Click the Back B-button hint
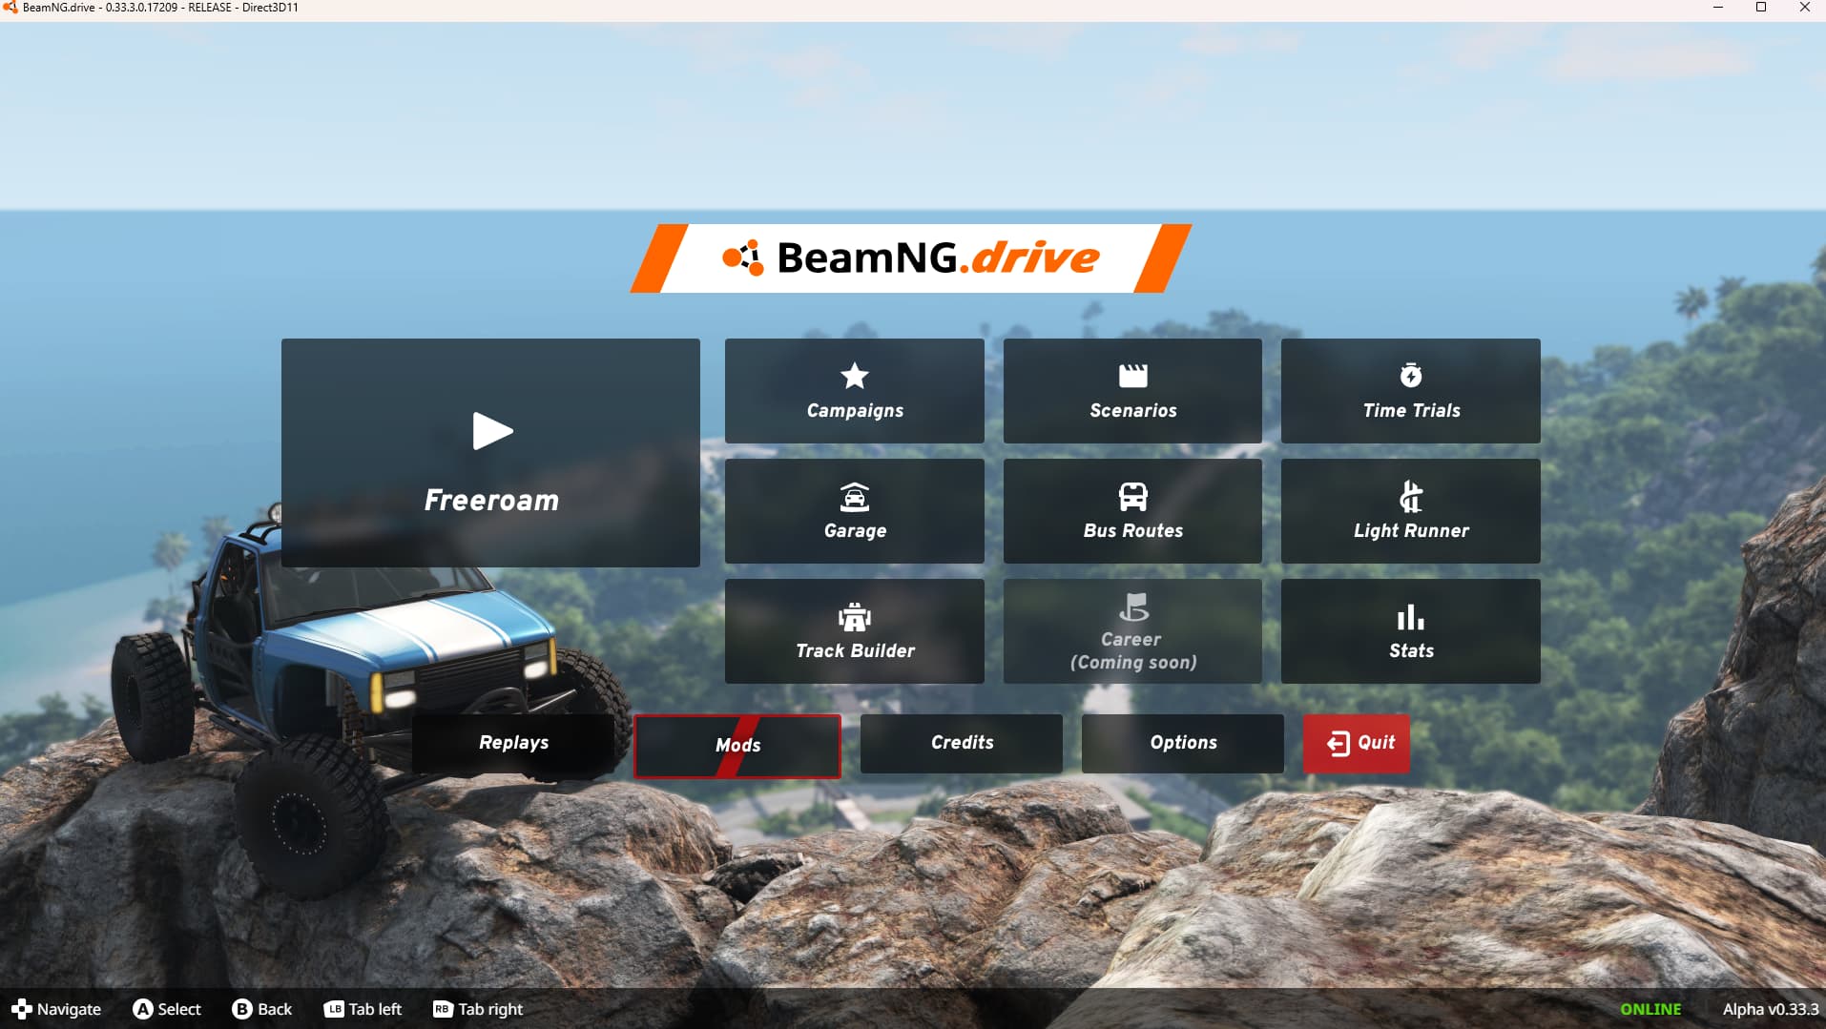This screenshot has width=1826, height=1029. 261,1009
